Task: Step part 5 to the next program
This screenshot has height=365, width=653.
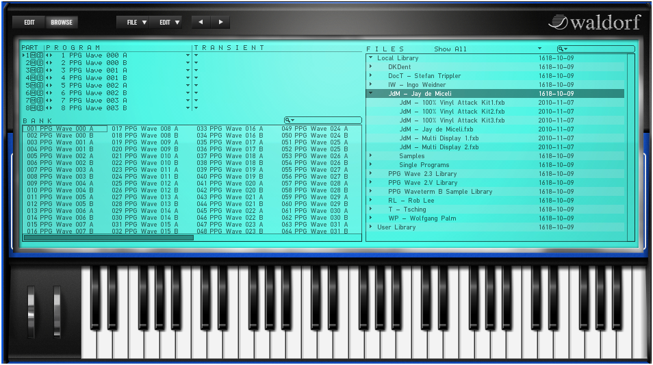Action: (x=51, y=86)
